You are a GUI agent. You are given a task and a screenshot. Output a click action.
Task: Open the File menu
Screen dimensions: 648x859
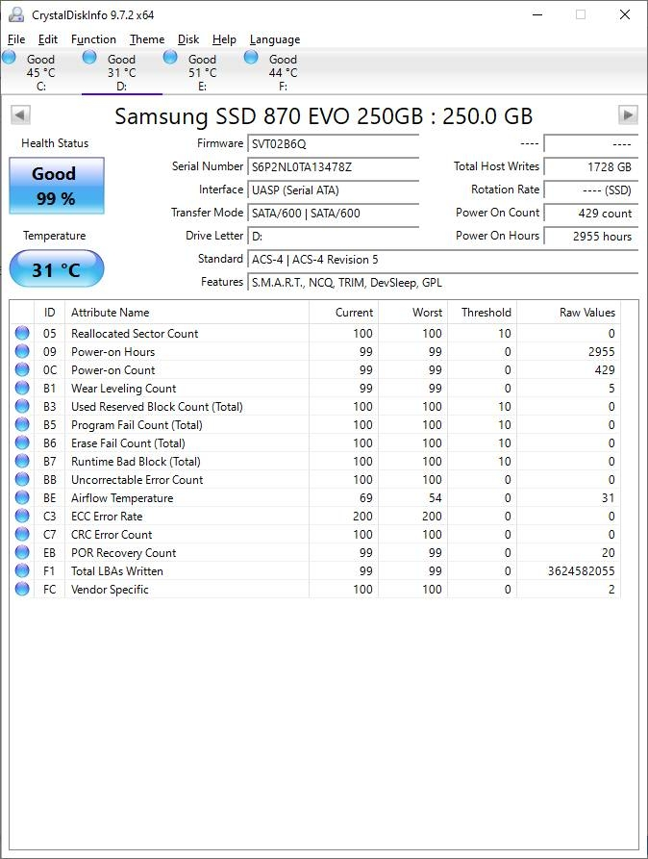coord(16,39)
